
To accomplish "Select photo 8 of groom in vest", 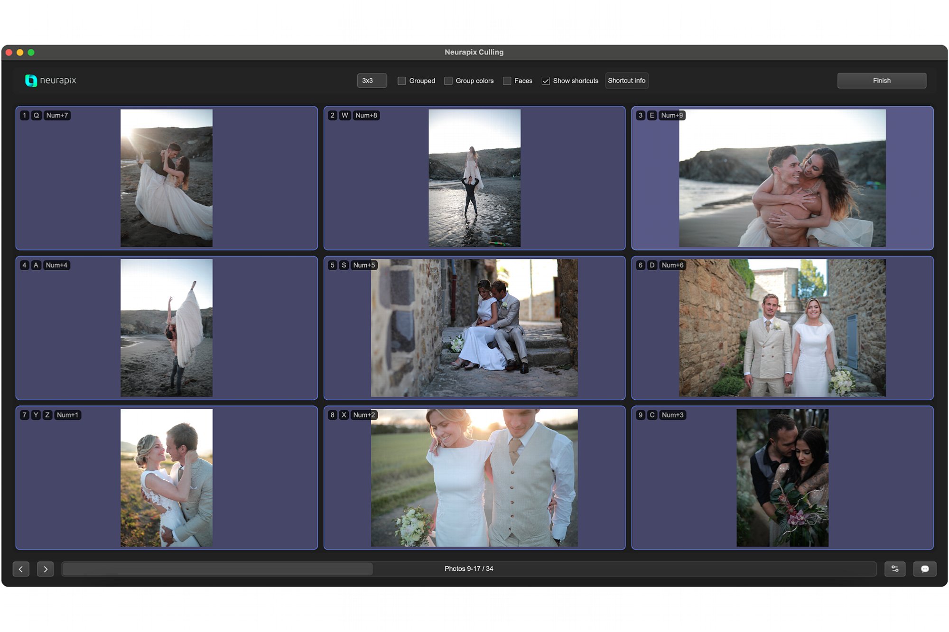I will pos(474,478).
